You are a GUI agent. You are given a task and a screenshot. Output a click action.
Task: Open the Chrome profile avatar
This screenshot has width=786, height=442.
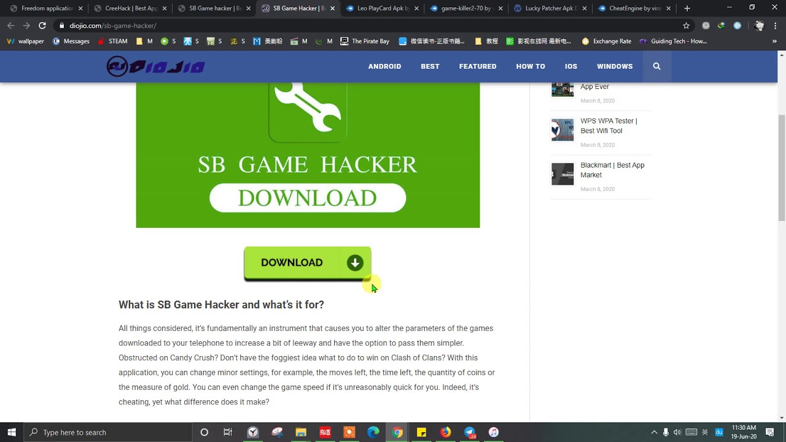tap(760, 26)
